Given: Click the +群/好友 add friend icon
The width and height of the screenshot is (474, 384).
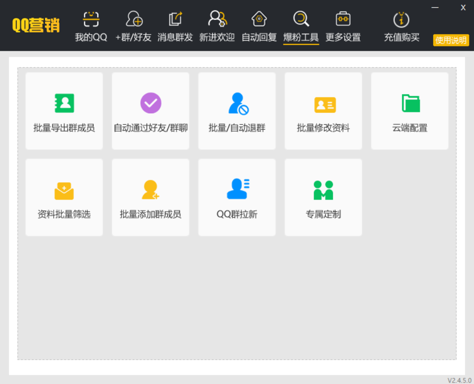Looking at the screenshot, I should pos(134,19).
